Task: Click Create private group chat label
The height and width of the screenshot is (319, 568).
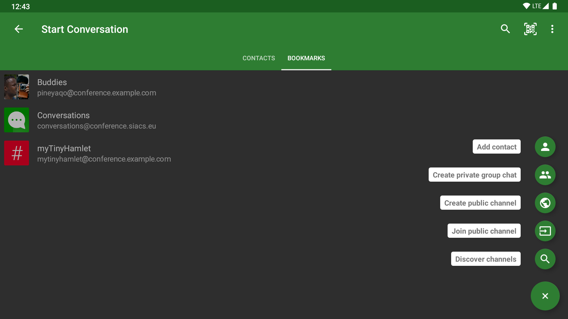Action: [x=474, y=175]
